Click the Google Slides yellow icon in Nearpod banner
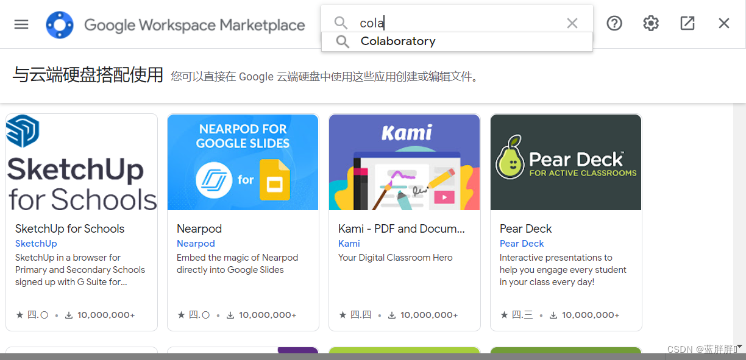Screen dimensions: 746x360 (x=274, y=180)
